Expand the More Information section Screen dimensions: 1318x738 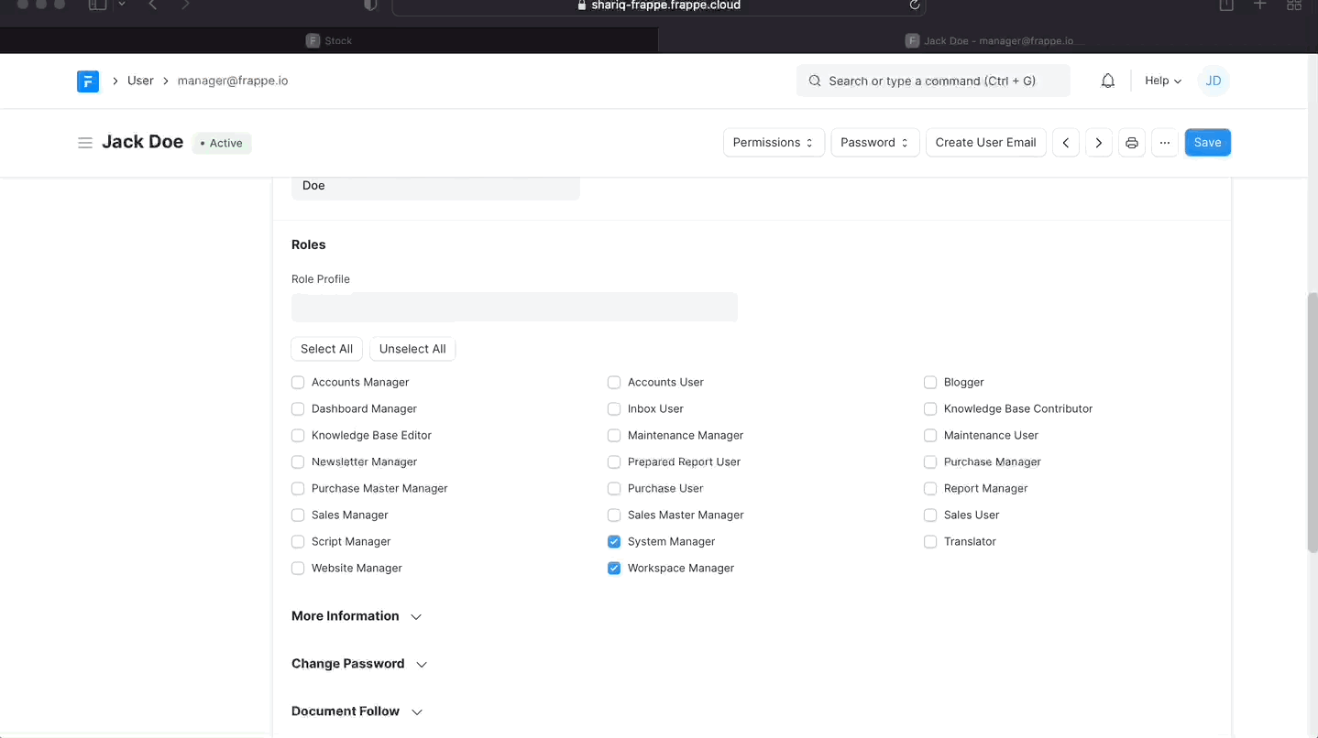[357, 616]
